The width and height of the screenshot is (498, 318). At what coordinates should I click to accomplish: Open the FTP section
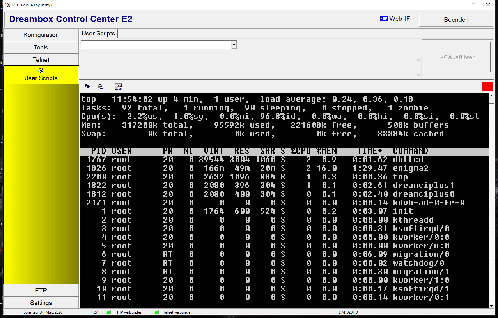tap(41, 290)
